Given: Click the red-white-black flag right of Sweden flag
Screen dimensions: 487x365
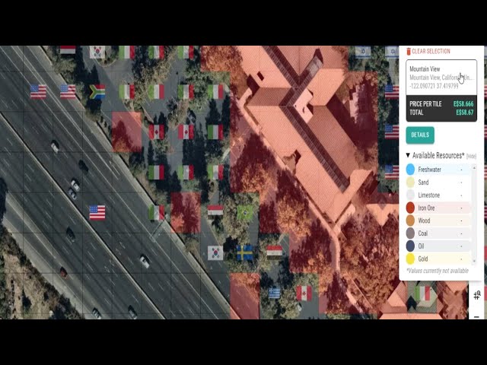Looking at the screenshot, I should coord(275,251).
